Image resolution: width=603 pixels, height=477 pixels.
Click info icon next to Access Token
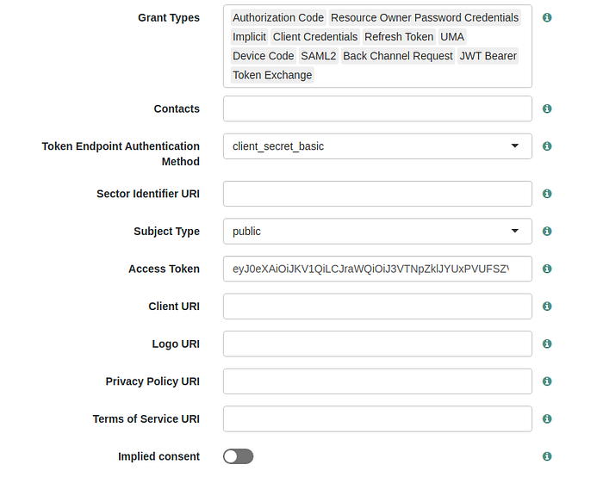click(x=547, y=269)
